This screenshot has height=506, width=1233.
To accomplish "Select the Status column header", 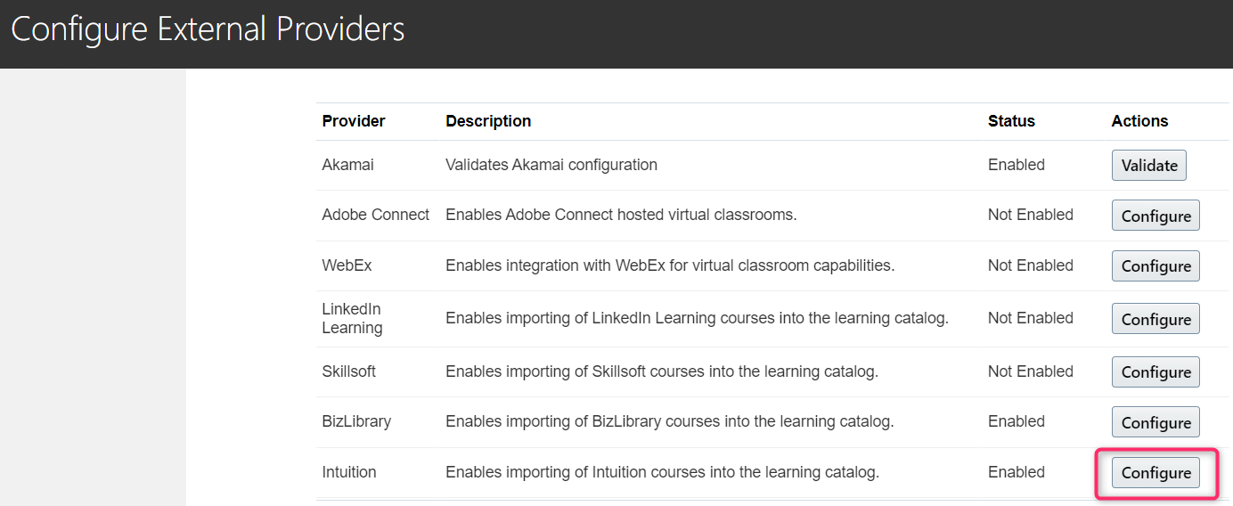I will coord(1011,121).
